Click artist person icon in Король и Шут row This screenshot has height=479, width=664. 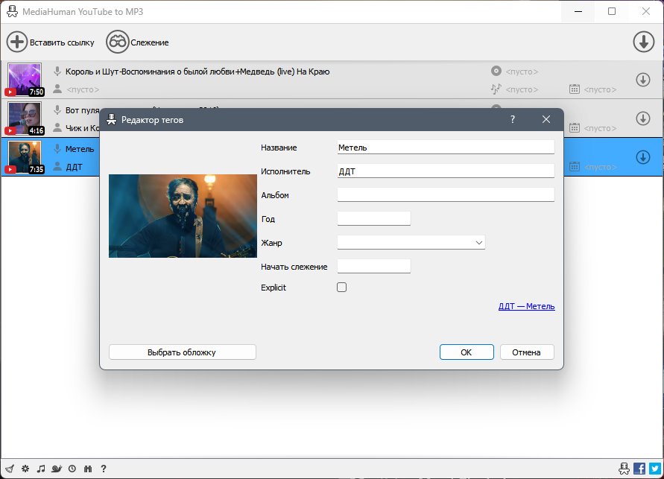[57, 89]
